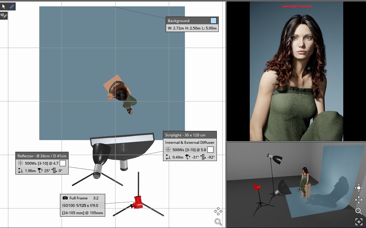Click the orbit rotate icon in 3D view
The width and height of the screenshot is (366, 228).
coord(359,188)
